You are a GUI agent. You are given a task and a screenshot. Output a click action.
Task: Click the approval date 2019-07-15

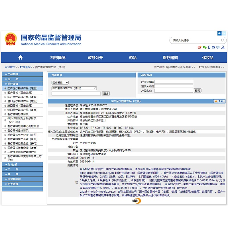tap(87, 158)
